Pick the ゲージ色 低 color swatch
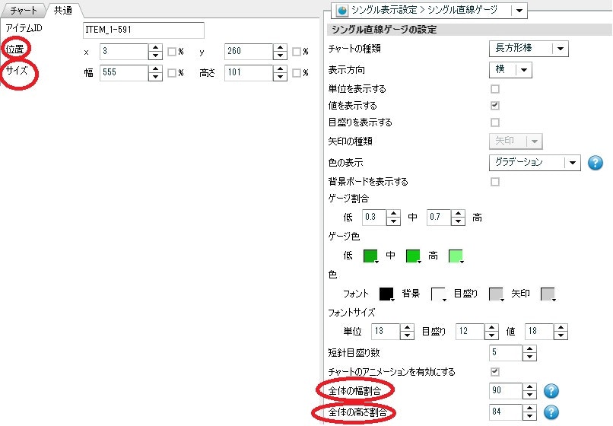Screen dimensions: 613x426 tap(370, 256)
